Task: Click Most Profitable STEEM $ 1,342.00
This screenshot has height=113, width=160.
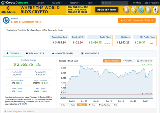Action: click(40, 83)
